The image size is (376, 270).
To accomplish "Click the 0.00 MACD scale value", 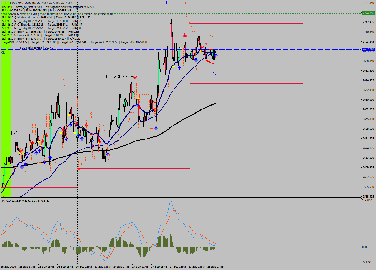I will tap(365, 247).
